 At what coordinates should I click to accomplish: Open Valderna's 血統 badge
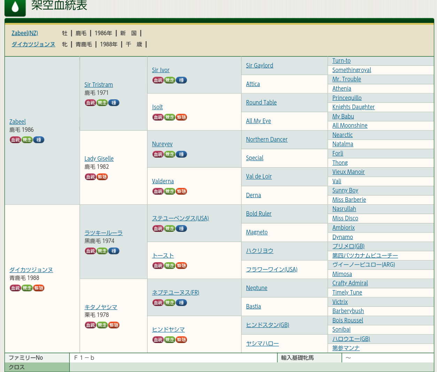click(x=158, y=191)
